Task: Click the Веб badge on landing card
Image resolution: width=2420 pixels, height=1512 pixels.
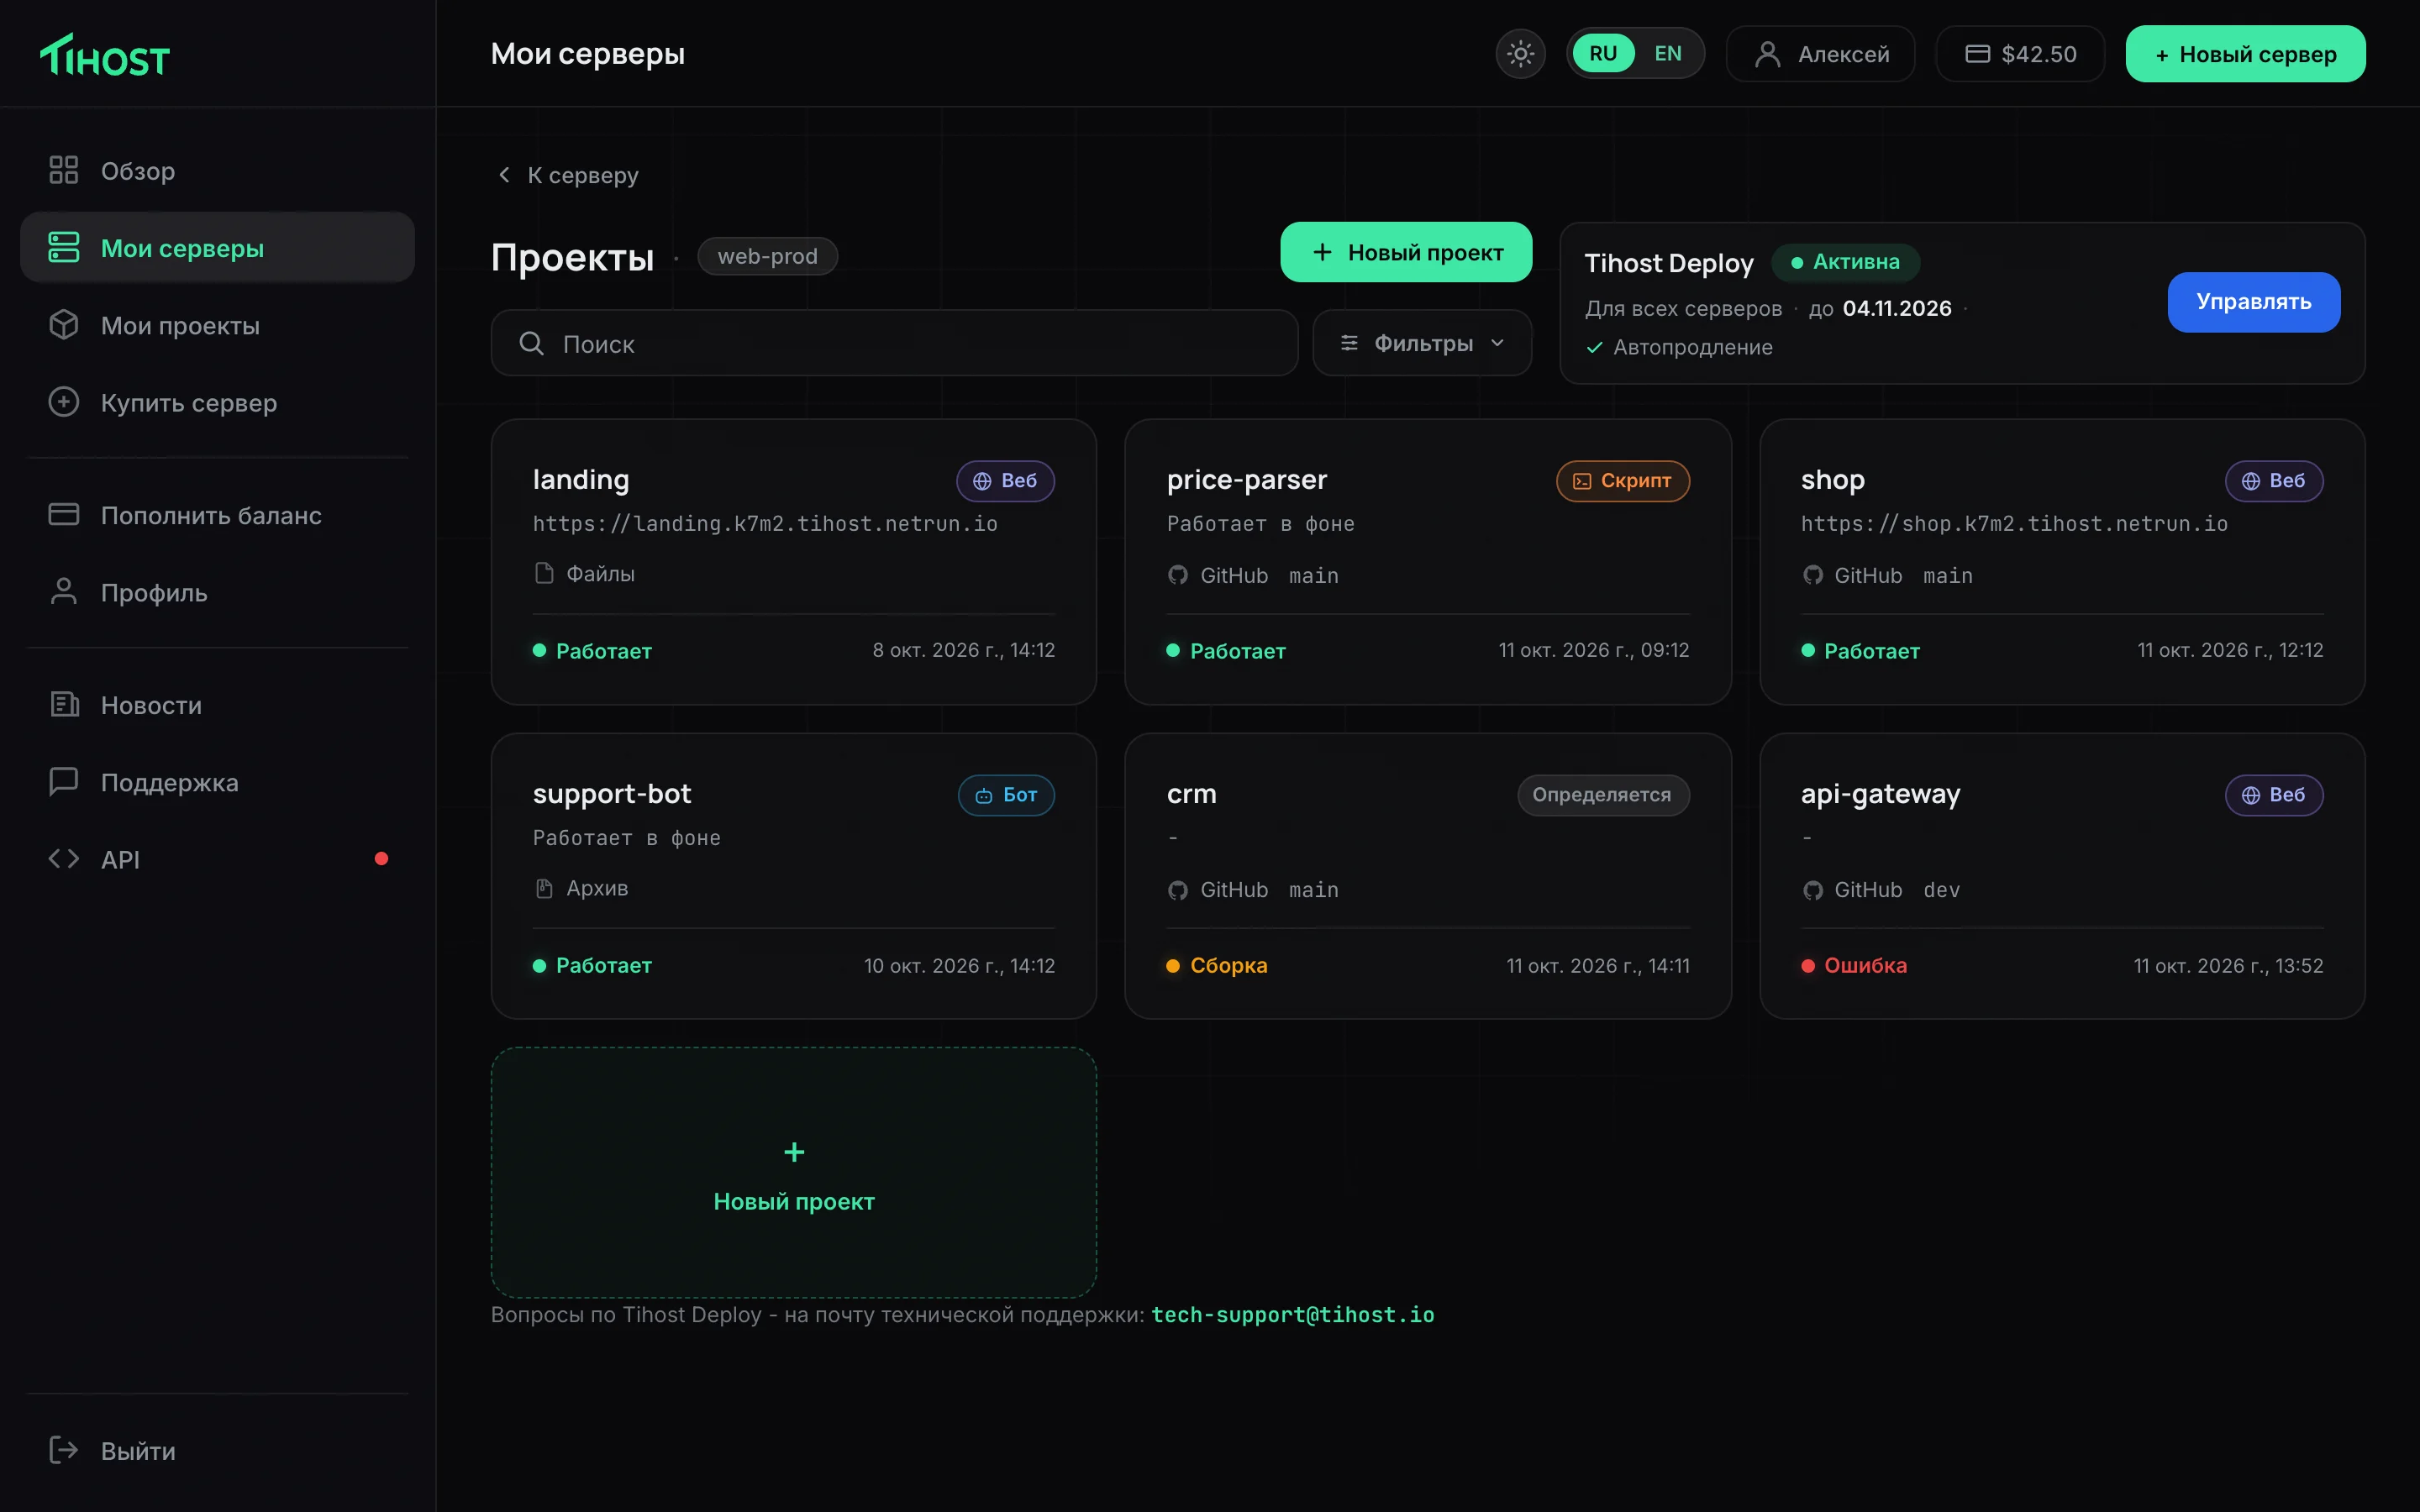Action: tap(1005, 481)
